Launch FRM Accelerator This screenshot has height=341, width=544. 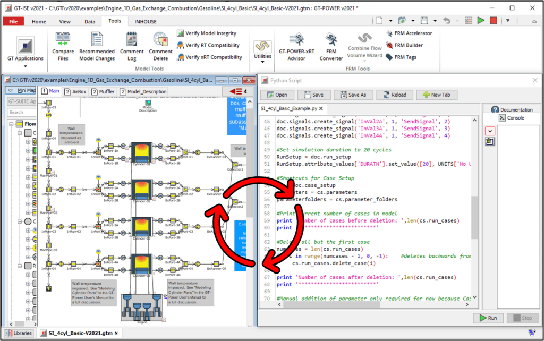click(409, 33)
